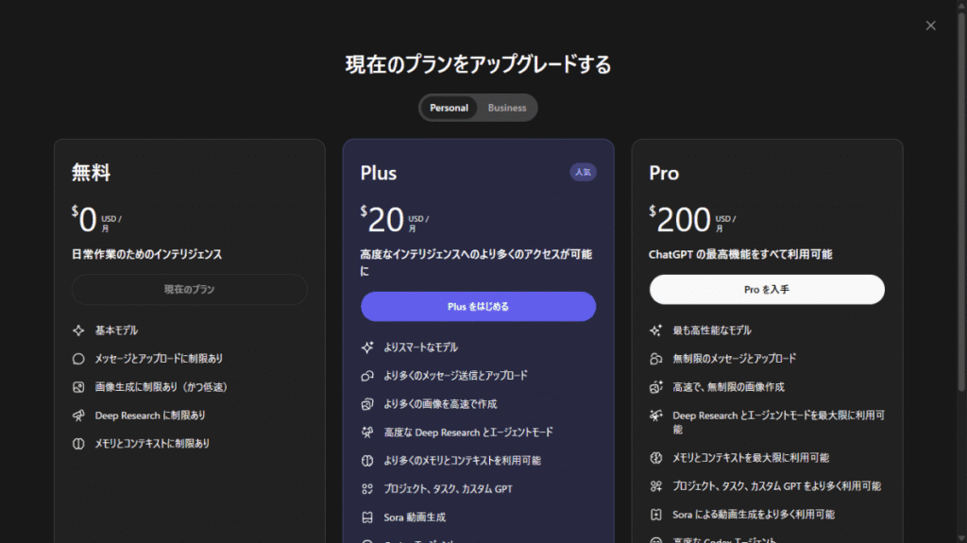Click sparkle icon beside よりスマートなモデル

tap(367, 348)
